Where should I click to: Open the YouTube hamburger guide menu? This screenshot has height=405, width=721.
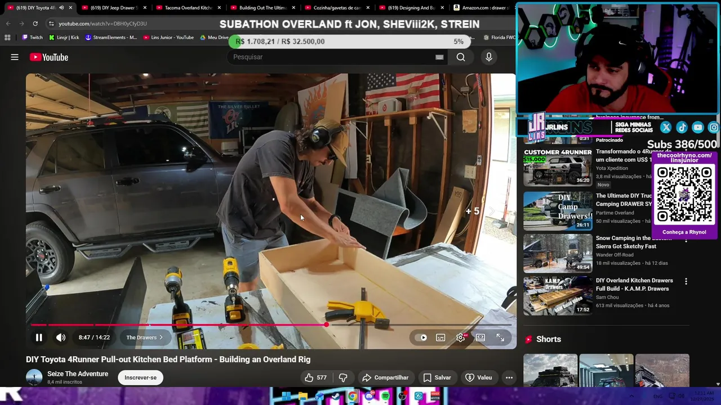tap(15, 57)
